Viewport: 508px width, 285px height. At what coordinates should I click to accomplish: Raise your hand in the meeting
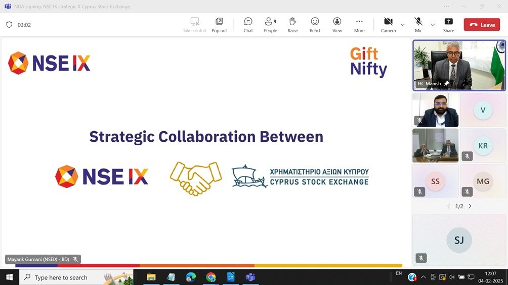point(292,25)
